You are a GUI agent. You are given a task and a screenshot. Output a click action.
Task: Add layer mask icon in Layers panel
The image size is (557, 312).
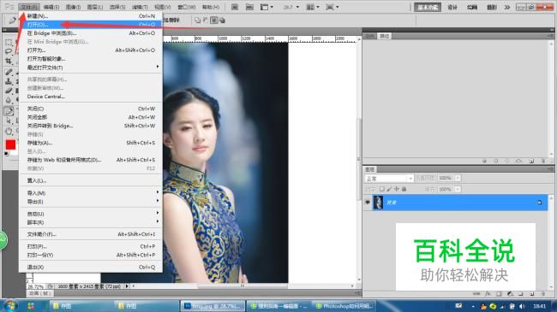tap(499, 293)
